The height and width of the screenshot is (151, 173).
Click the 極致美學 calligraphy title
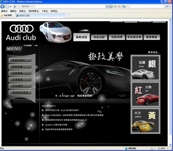point(106,56)
